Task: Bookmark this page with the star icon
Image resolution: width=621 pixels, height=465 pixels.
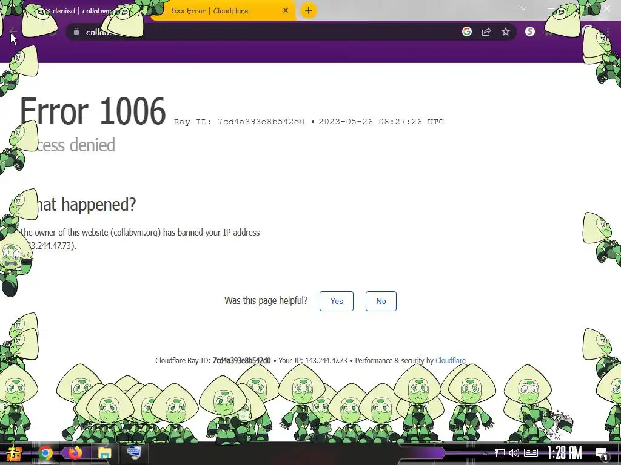Action: coord(506,31)
